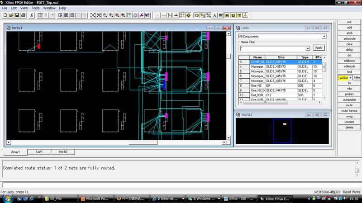Click the route -fanout button
The image size is (362, 203).
349,111
